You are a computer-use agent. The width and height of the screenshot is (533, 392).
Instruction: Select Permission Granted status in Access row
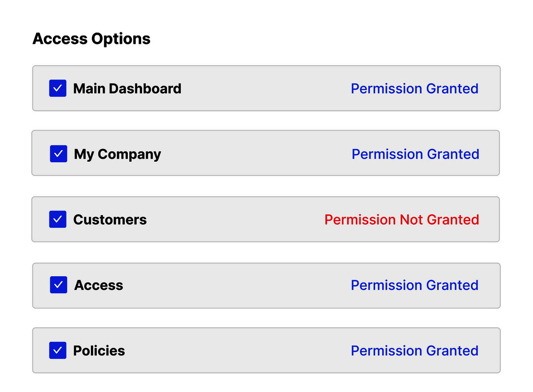click(x=415, y=285)
